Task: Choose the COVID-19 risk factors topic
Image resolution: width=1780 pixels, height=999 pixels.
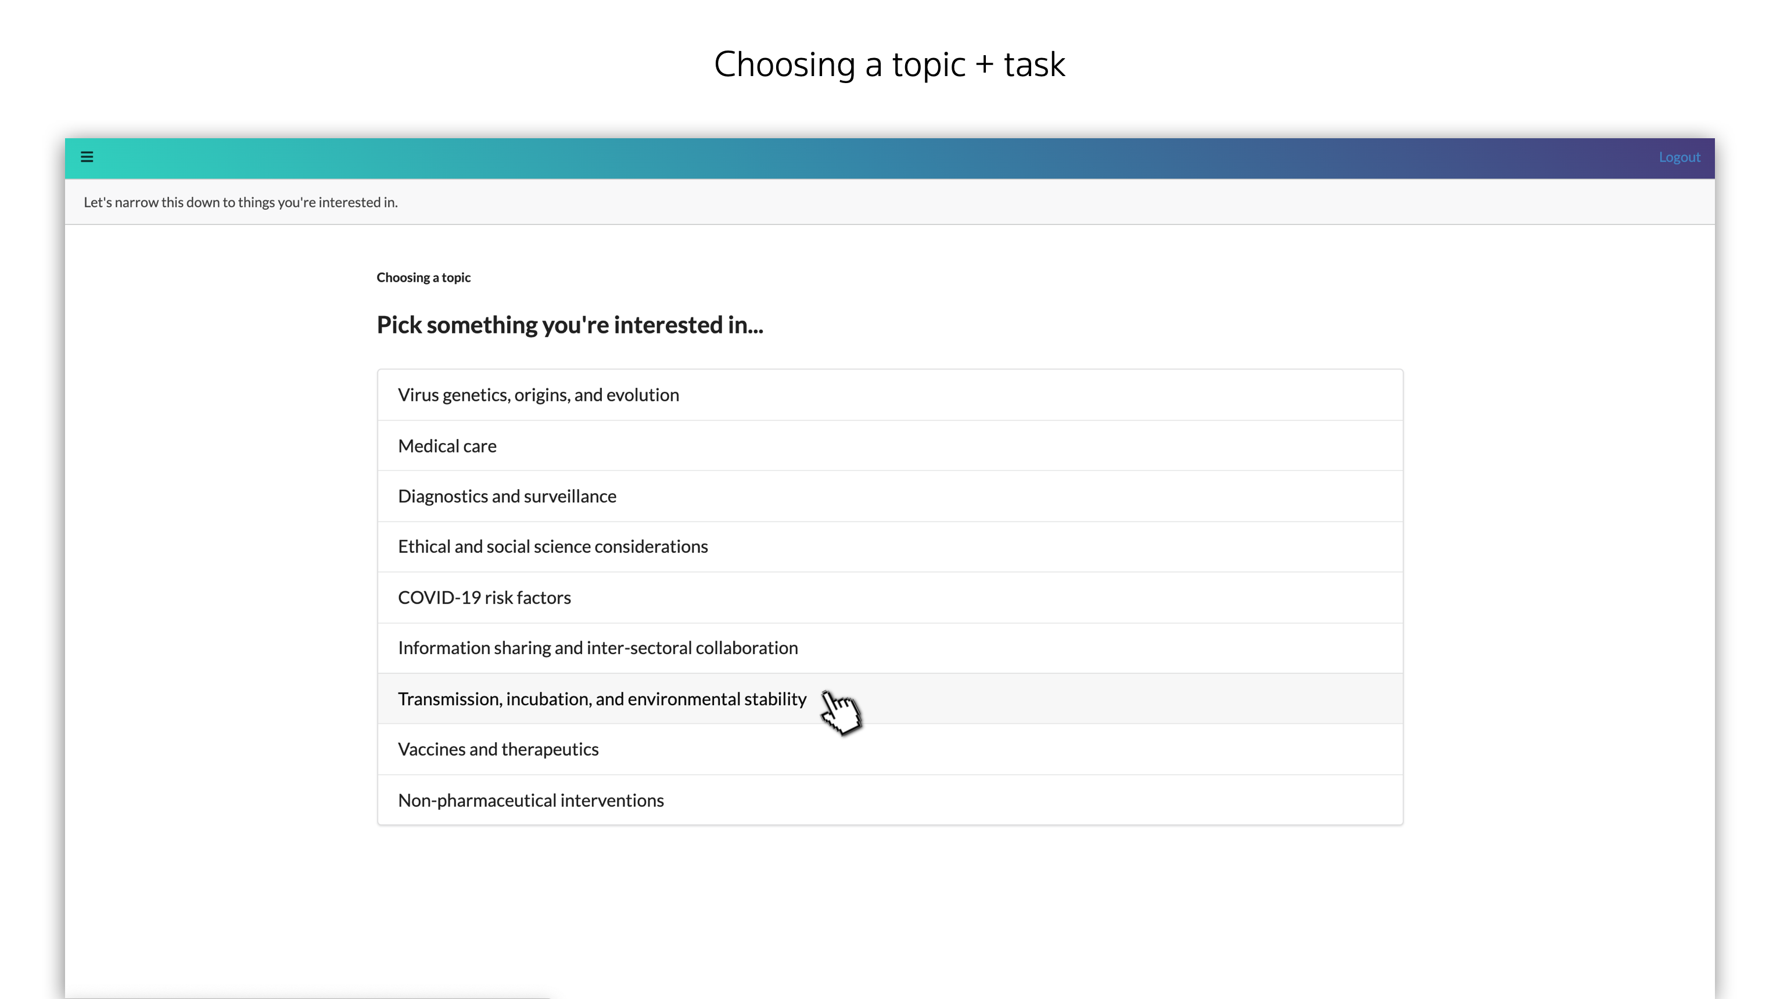Action: pyautogui.click(x=485, y=598)
